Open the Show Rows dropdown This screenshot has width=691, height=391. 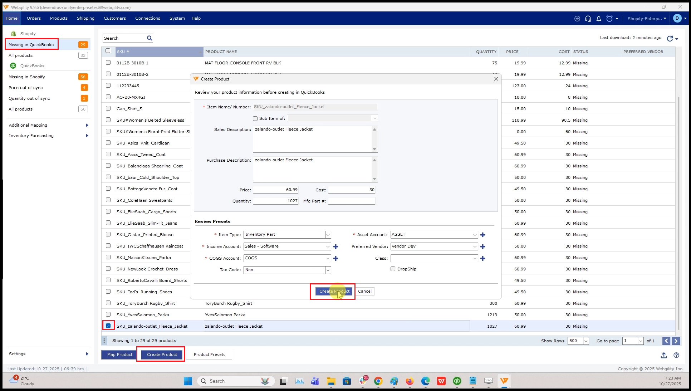click(586, 341)
